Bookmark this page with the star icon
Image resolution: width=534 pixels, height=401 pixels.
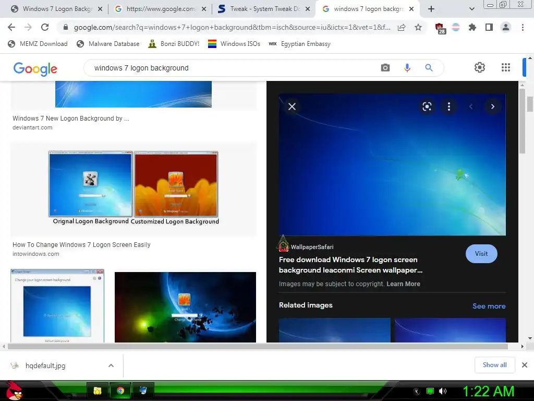[x=418, y=27]
